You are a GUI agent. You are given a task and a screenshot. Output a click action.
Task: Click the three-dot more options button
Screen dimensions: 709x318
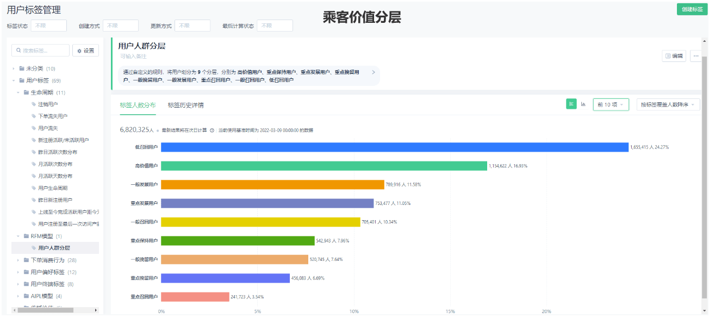pos(695,56)
